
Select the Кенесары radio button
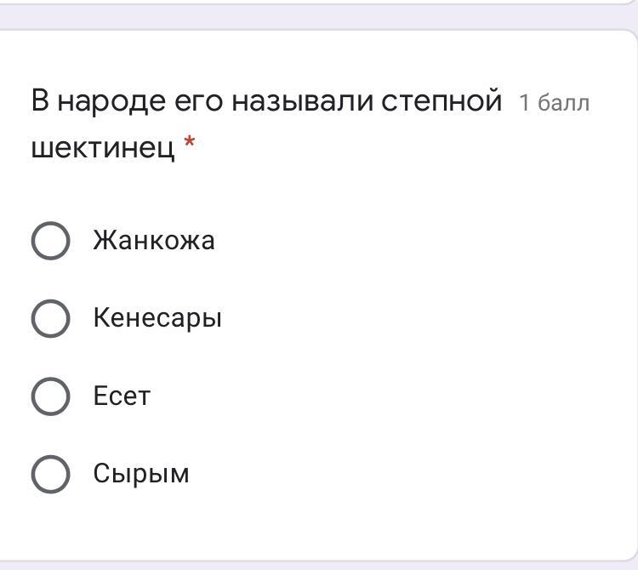coord(50,318)
